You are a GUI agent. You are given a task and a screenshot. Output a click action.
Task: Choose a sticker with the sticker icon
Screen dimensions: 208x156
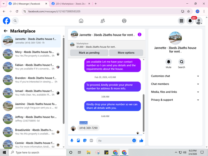click(85, 141)
